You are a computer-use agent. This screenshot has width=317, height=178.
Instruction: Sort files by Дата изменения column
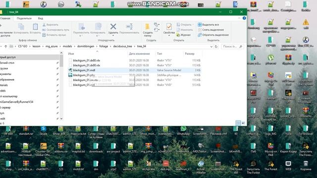coord(139,54)
